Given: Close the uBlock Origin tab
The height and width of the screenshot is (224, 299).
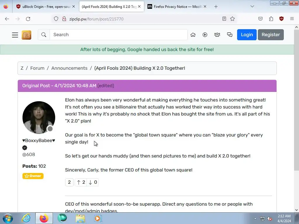Looking at the screenshot, I should pyautogui.click(x=74, y=6).
